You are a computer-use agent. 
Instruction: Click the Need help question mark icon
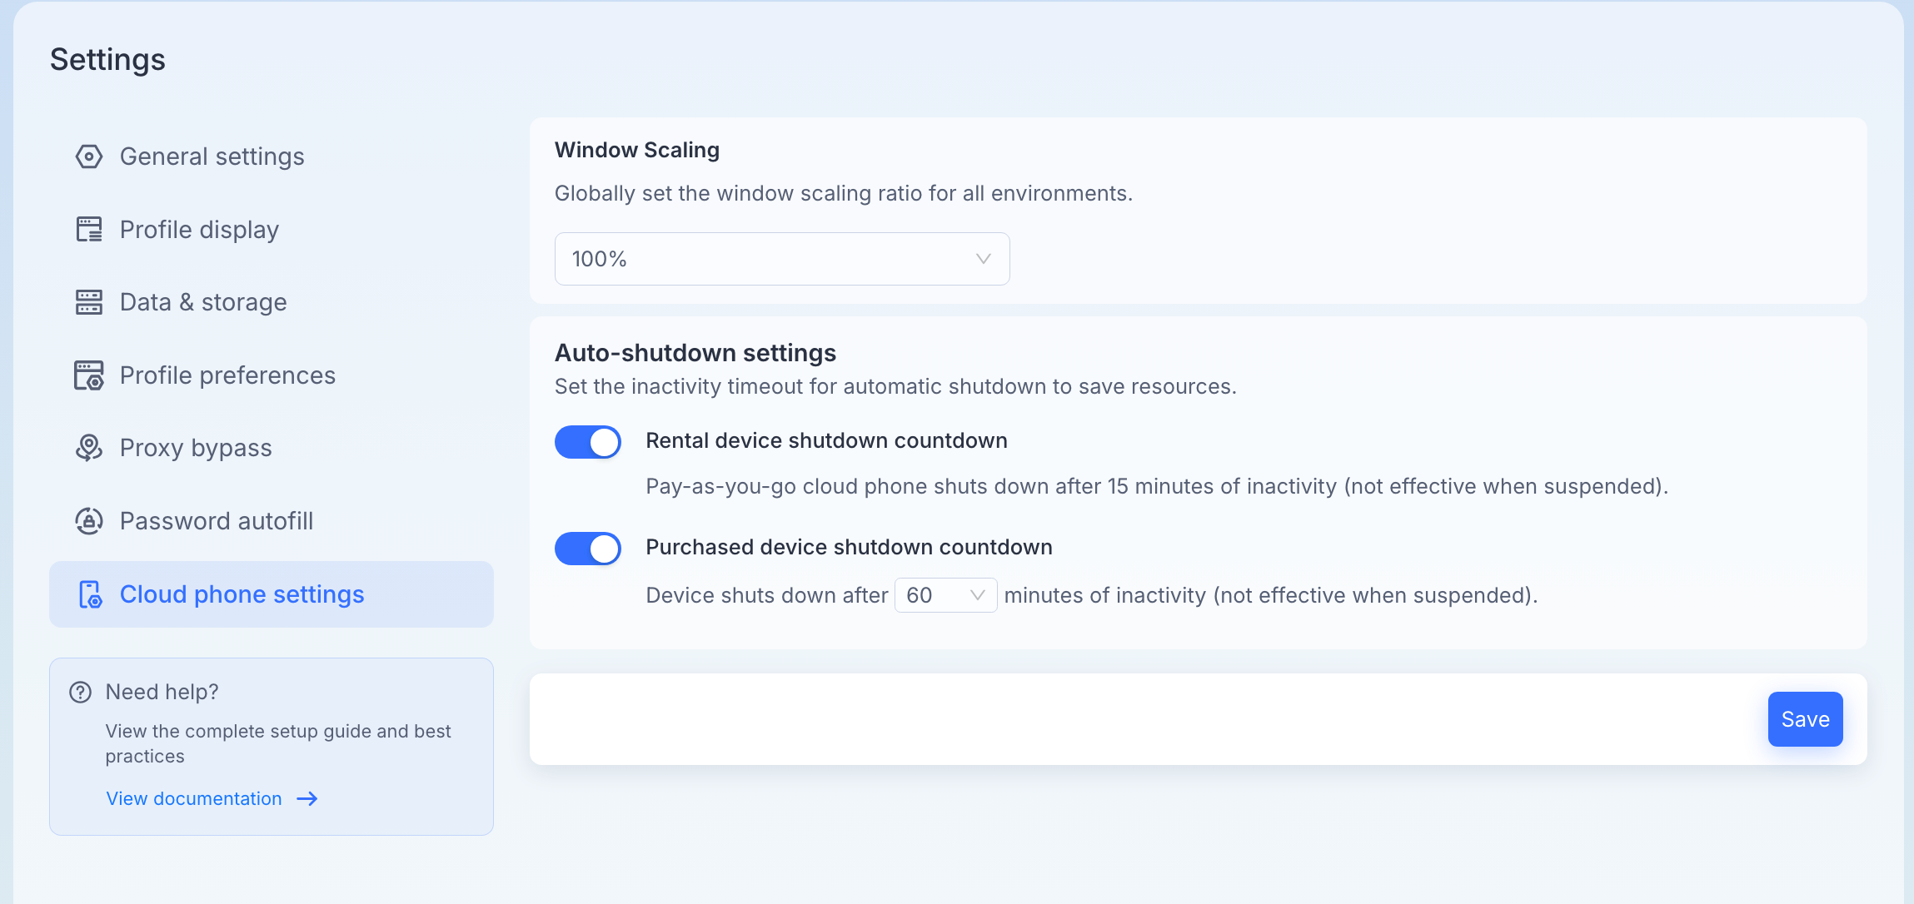pos(81,692)
